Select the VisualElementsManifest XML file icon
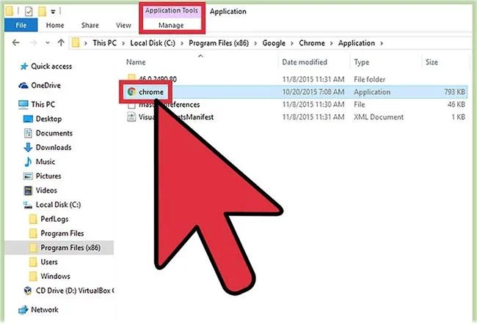Viewport: 477px width, 325px height. point(131,117)
